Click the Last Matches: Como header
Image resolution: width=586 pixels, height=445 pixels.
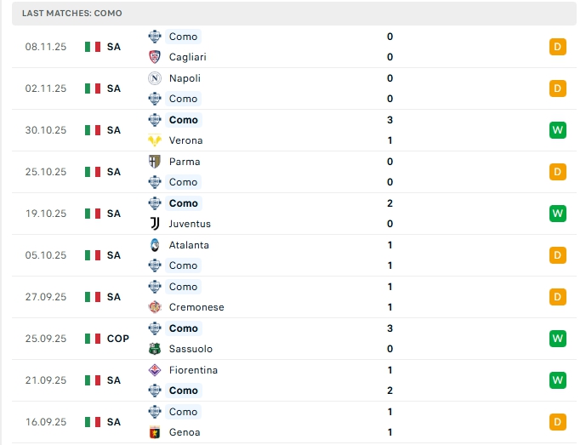tap(72, 14)
